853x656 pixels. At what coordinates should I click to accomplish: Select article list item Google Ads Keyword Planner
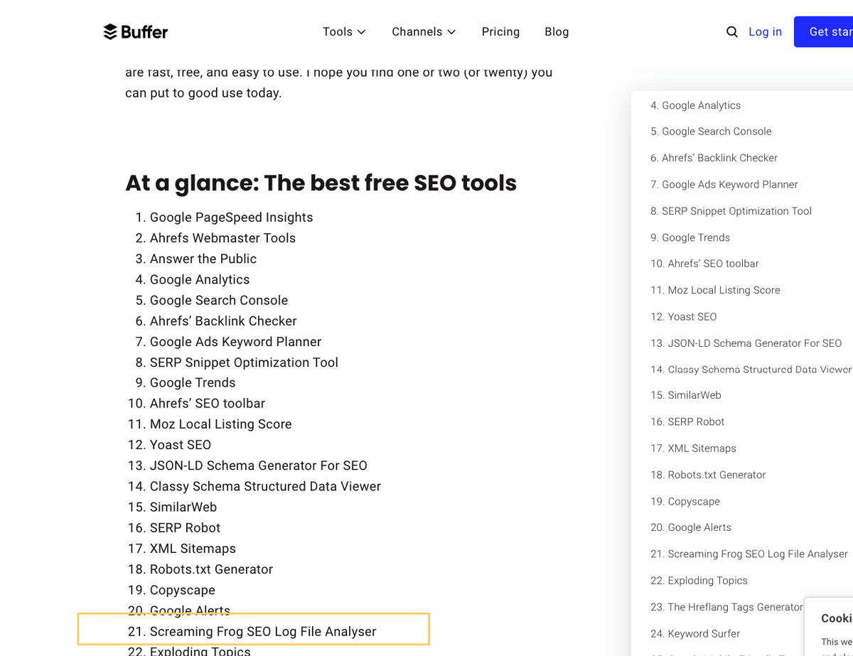click(235, 341)
